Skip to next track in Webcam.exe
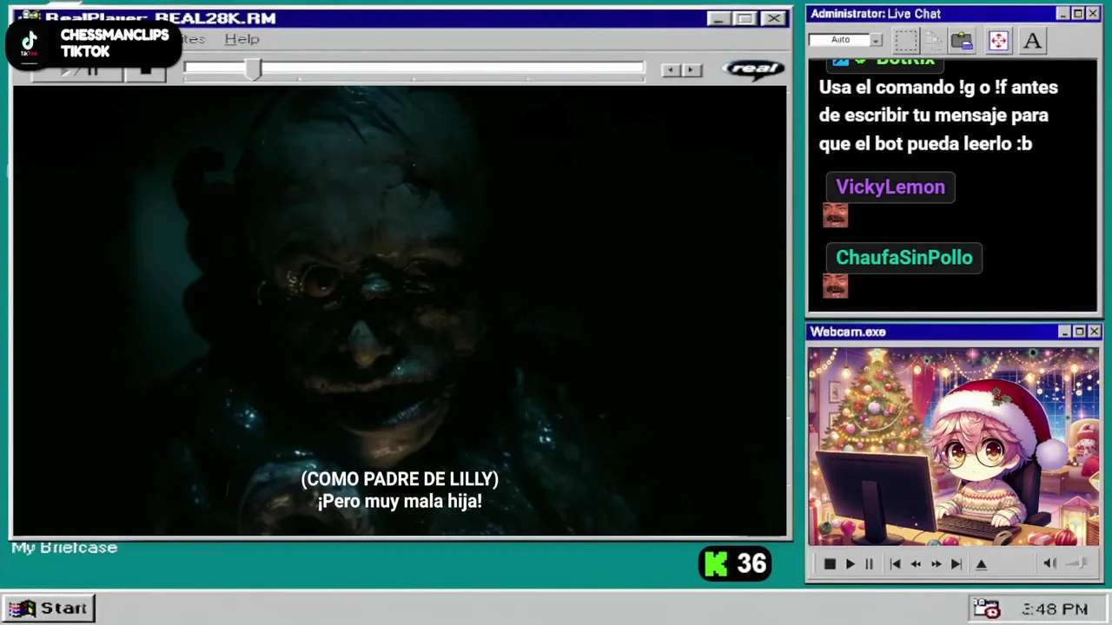This screenshot has width=1112, height=625. (x=956, y=564)
